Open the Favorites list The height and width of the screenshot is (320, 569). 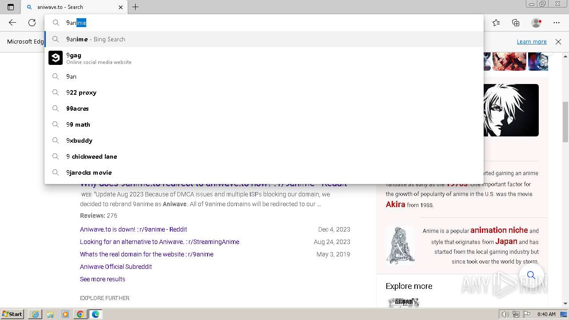click(496, 23)
